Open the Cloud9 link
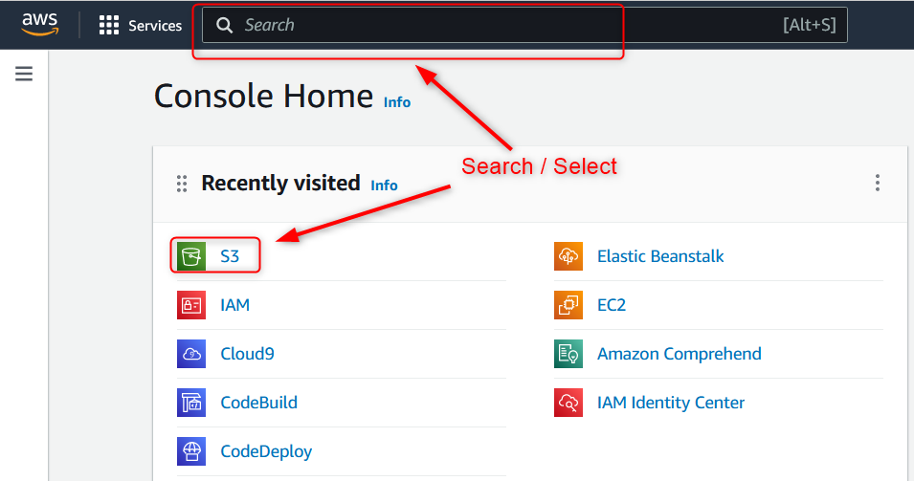 click(x=247, y=354)
